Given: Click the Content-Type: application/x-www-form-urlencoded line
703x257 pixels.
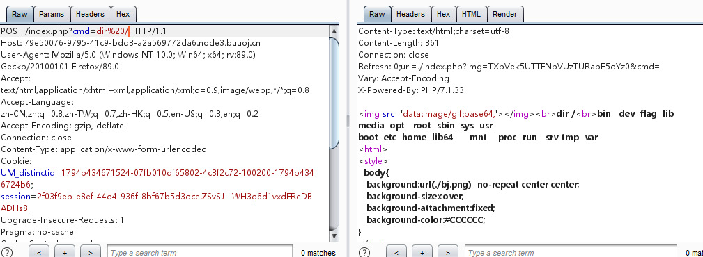Looking at the screenshot, I should 104,149.
